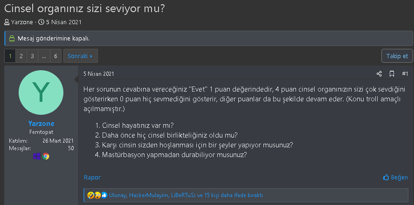Expand the hidden pages ellipsis
Viewport: 414px width, 205px height.
tap(44, 56)
